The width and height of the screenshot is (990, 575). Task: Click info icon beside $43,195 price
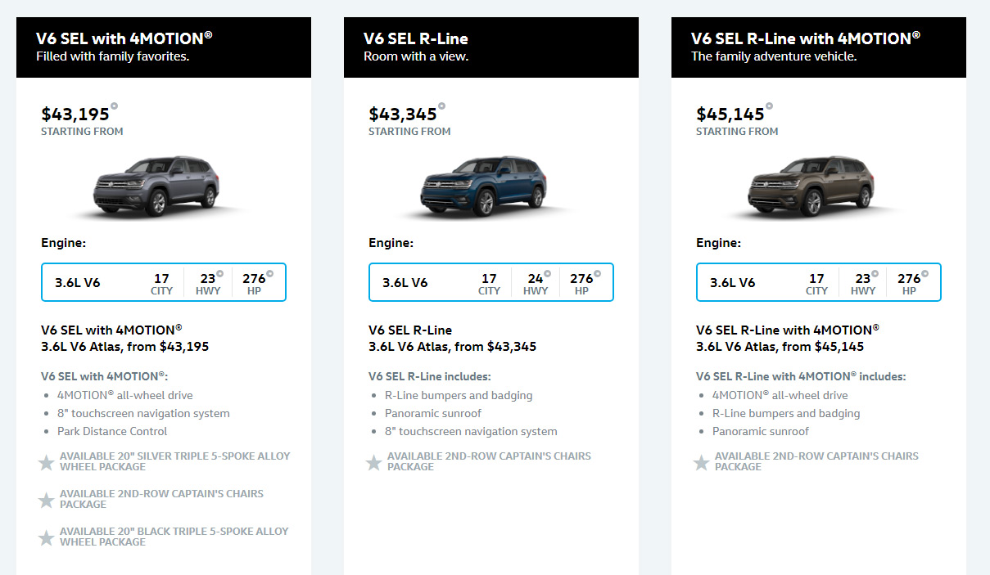pos(114,106)
